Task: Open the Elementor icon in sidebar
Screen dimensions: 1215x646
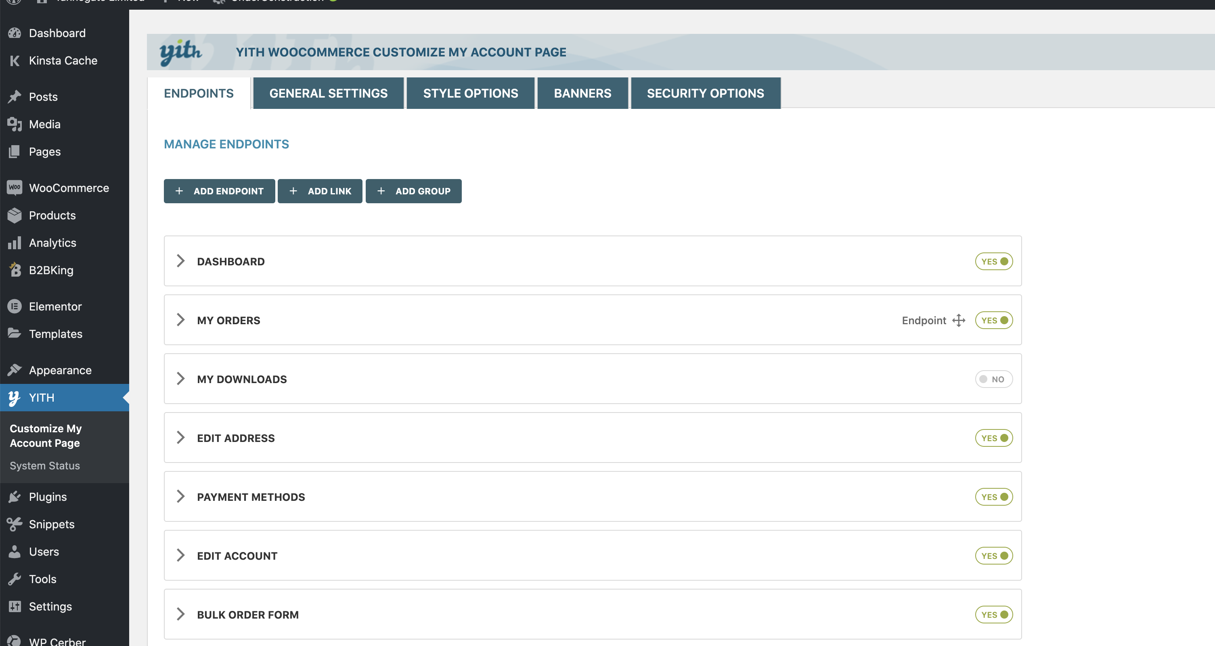Action: [15, 306]
